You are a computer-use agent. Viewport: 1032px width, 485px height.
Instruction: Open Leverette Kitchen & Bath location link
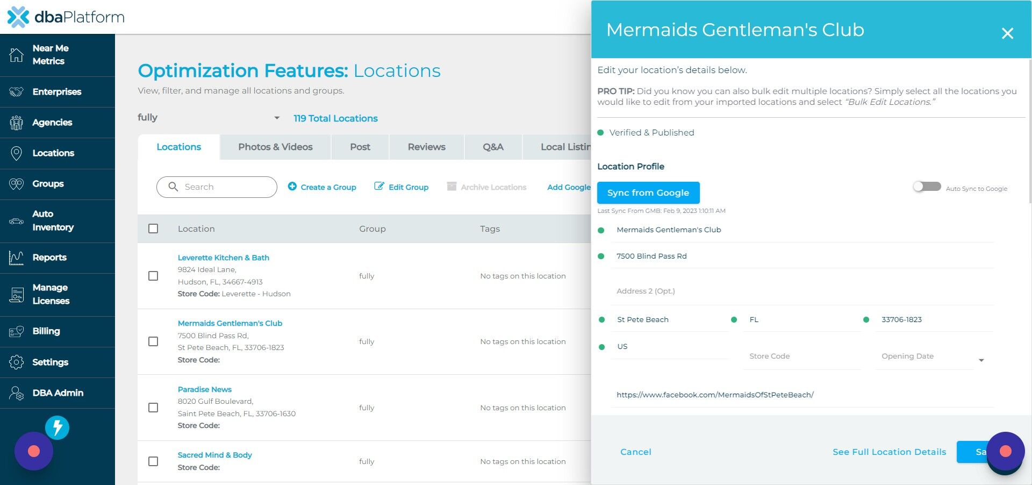click(224, 258)
